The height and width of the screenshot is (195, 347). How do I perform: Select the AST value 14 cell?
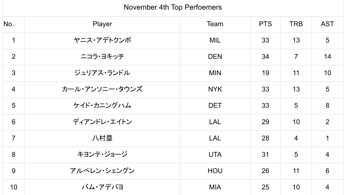pyautogui.click(x=327, y=57)
